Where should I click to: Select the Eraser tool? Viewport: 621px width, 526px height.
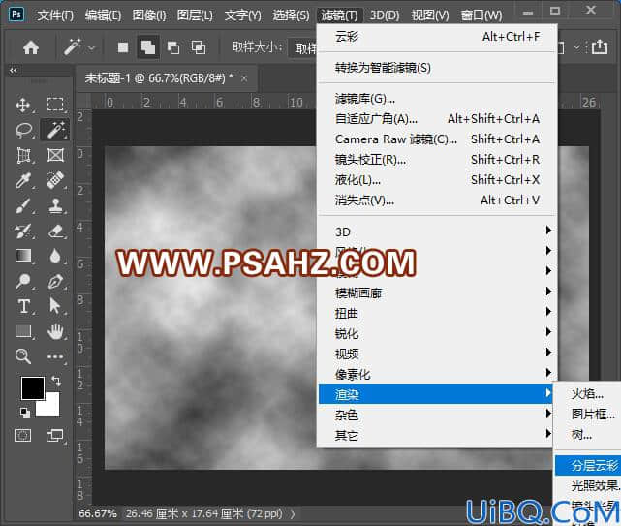[56, 232]
